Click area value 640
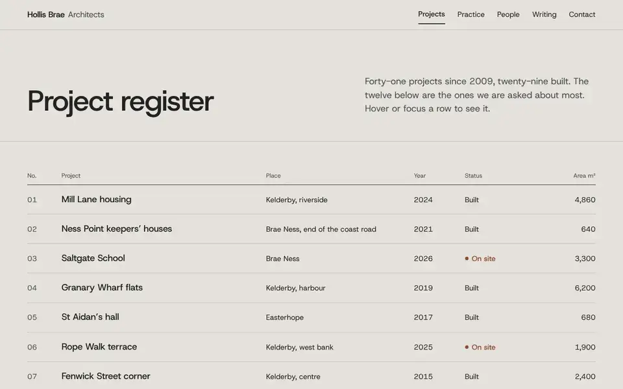 pyautogui.click(x=588, y=229)
